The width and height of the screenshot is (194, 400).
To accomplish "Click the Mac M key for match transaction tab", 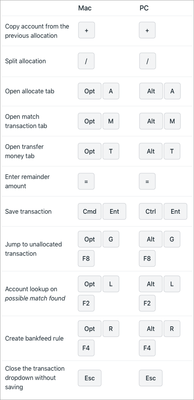I will pyautogui.click(x=111, y=121).
